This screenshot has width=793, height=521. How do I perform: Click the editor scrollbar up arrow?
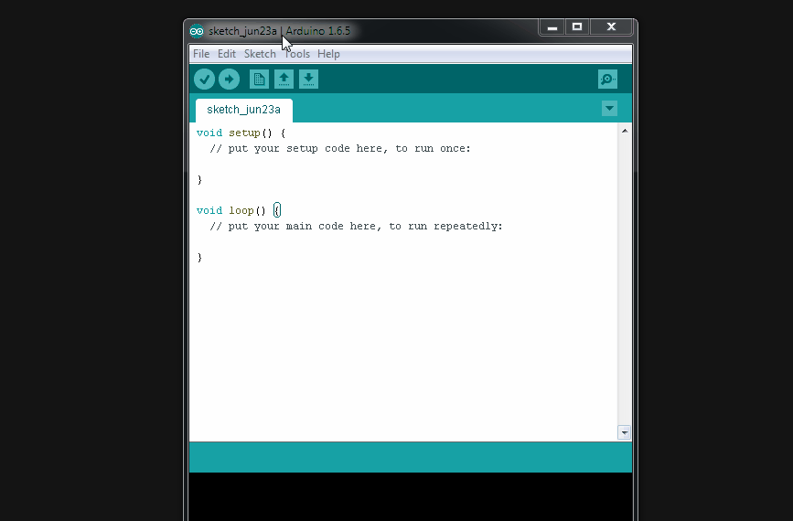tap(625, 131)
